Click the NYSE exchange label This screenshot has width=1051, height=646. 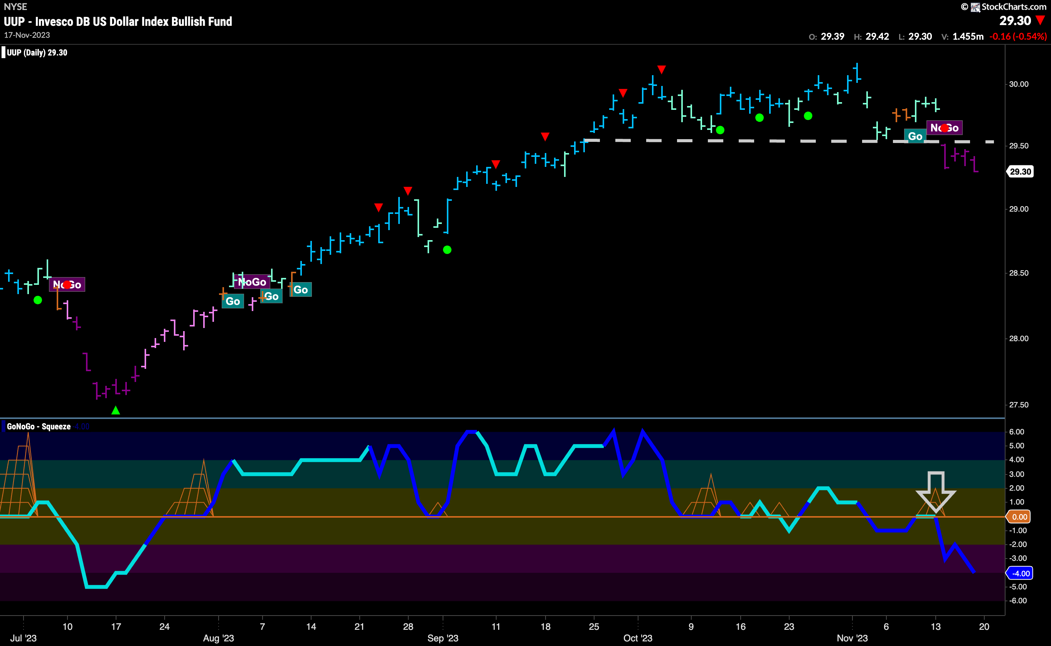tap(15, 7)
